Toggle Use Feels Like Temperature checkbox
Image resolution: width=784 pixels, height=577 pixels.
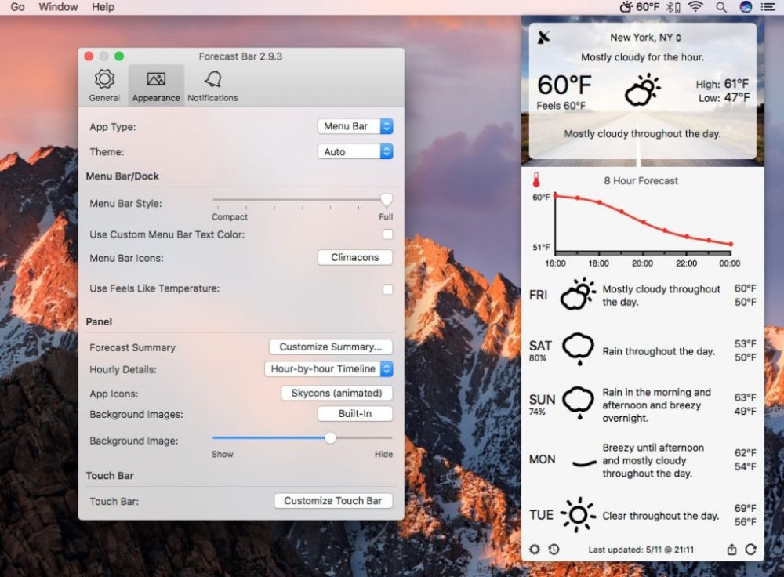coord(387,289)
